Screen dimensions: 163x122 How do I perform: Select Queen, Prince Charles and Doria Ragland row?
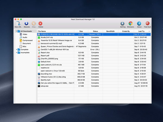click(x=94, y=46)
